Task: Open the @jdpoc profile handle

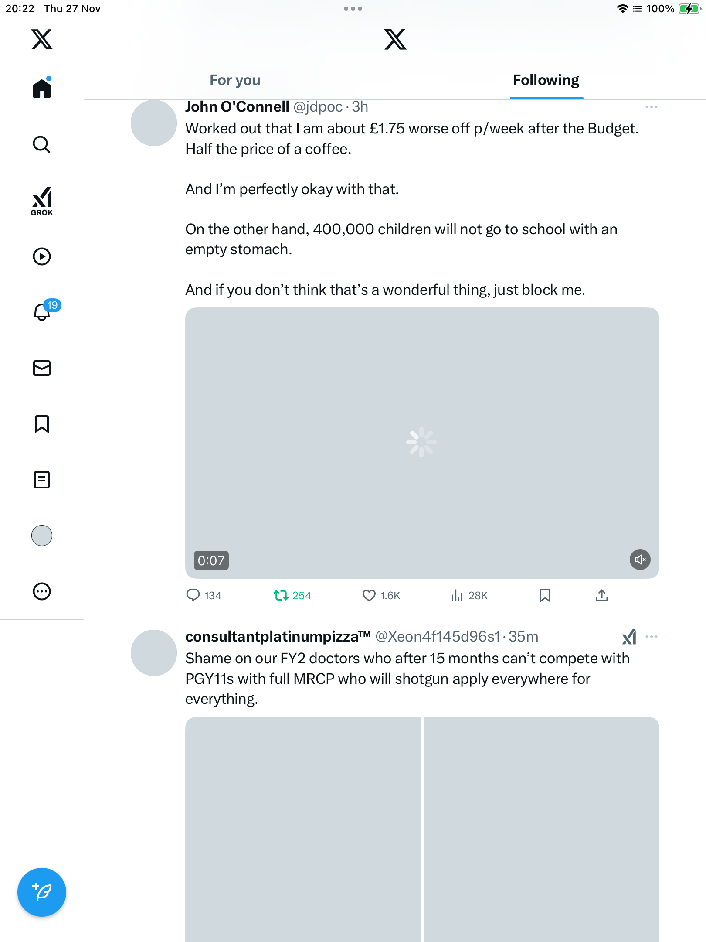Action: click(x=318, y=107)
